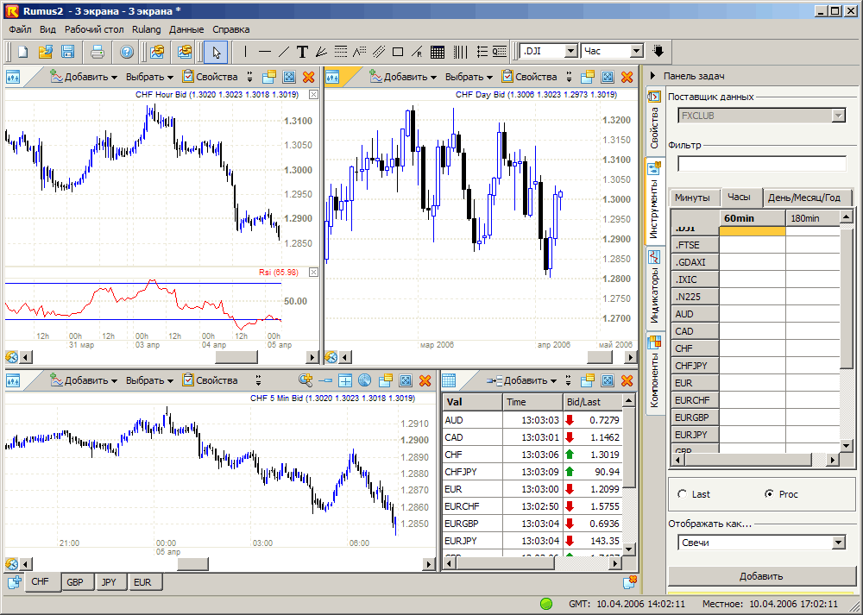This screenshot has height=615, width=863.
Task: Click the Save diskette icon in toolbar
Action: tap(68, 52)
